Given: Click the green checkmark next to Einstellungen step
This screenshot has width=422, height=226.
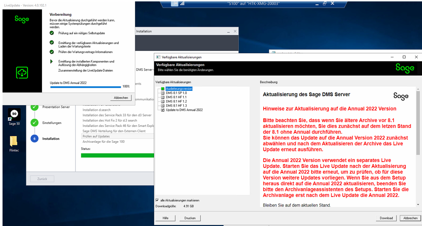Looking at the screenshot, I should click(34, 123).
